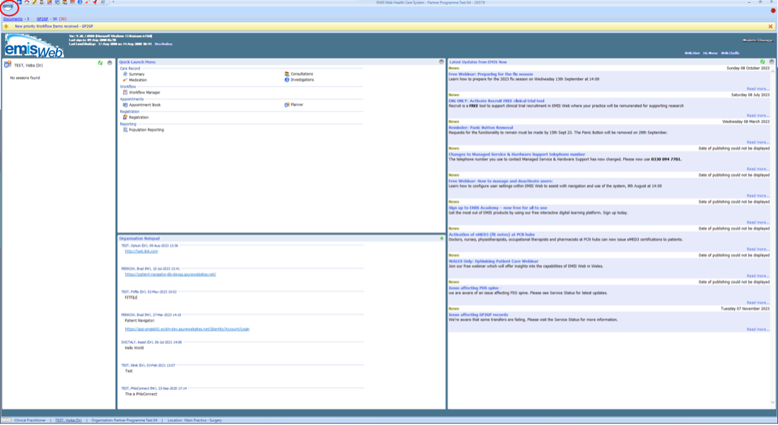The width and height of the screenshot is (778, 425).
Task: Open 'Changes to Managed Service & Hardware Support' article
Action: [516, 154]
